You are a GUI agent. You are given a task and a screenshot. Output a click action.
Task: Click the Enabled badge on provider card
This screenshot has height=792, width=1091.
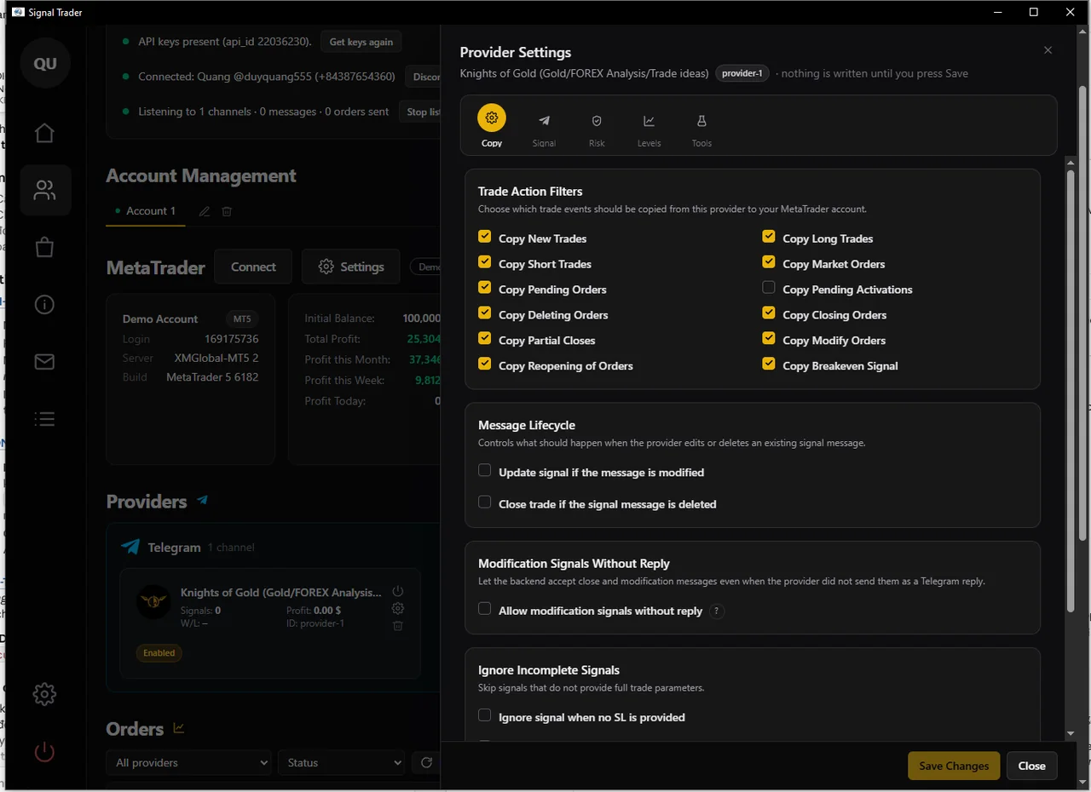coord(159,653)
